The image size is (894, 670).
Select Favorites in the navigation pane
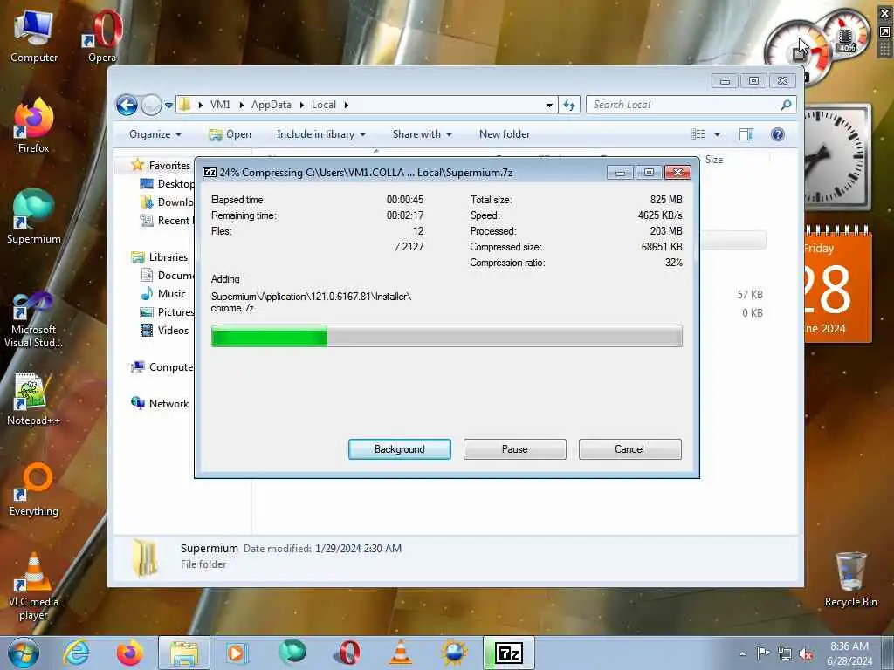coord(169,165)
